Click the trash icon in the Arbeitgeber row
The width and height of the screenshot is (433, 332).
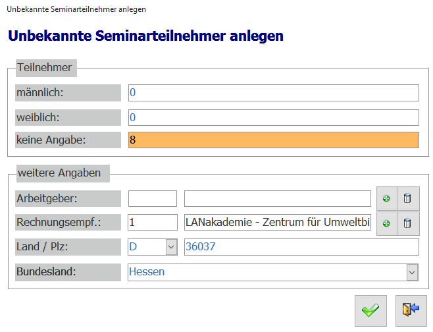(407, 198)
